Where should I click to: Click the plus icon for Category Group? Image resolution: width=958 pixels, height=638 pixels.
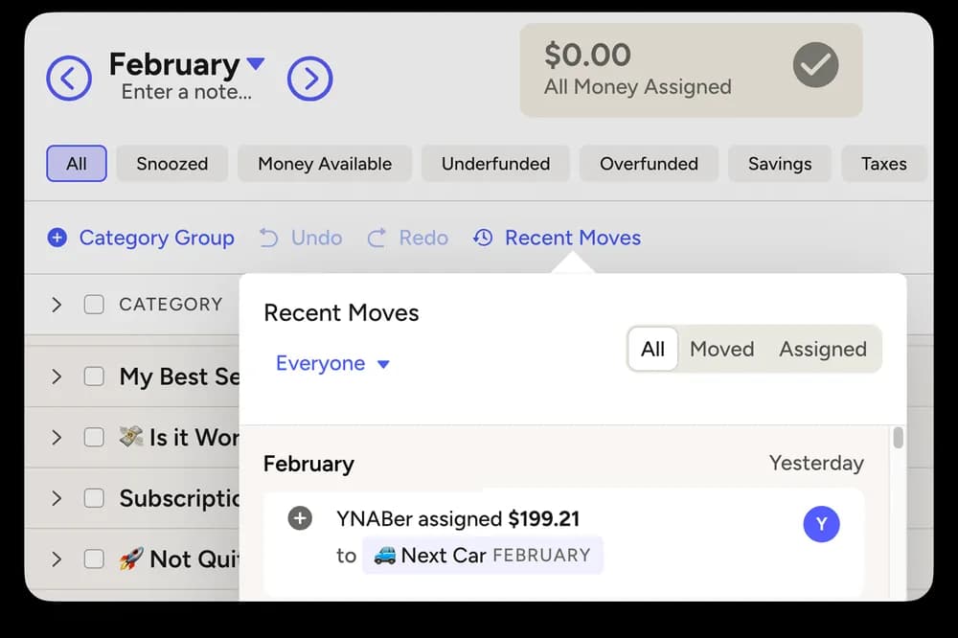coord(57,238)
